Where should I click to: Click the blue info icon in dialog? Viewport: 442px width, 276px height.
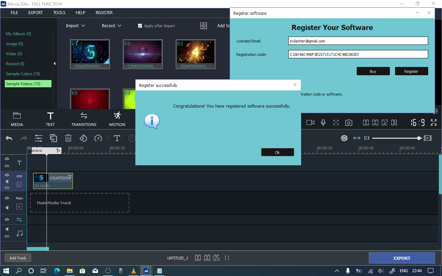click(x=152, y=122)
